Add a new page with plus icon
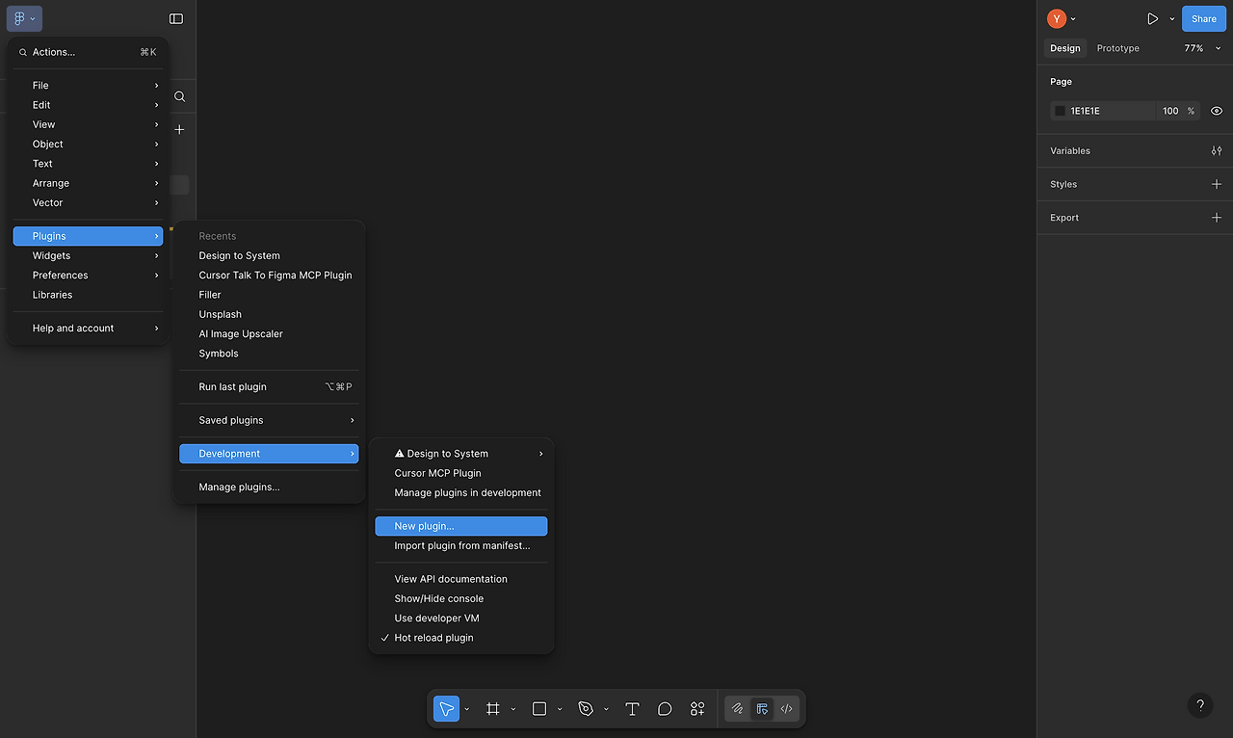Screen dimensions: 1233x738 click(x=179, y=129)
